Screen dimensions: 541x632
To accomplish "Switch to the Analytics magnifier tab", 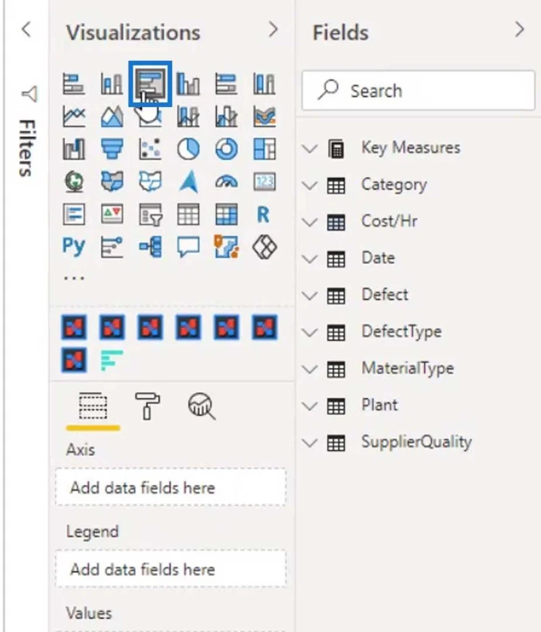I will click(x=202, y=406).
